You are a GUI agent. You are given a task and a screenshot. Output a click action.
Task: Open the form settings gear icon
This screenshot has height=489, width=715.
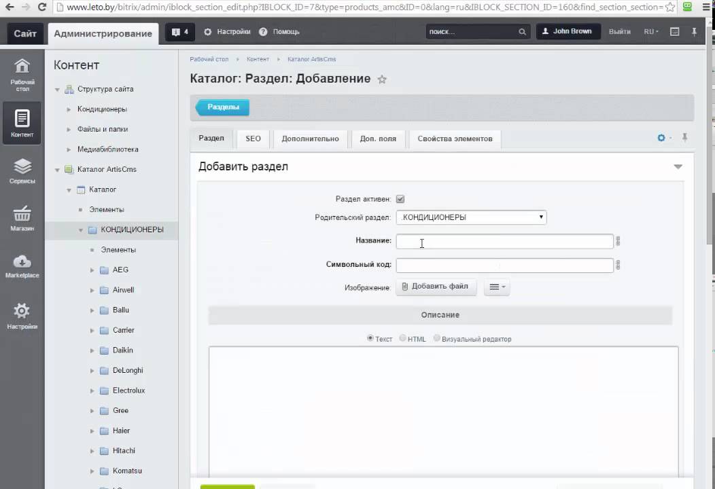(661, 138)
